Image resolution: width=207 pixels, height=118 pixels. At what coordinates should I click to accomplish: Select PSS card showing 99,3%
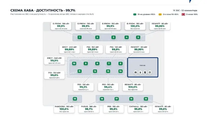(x=83, y=87)
